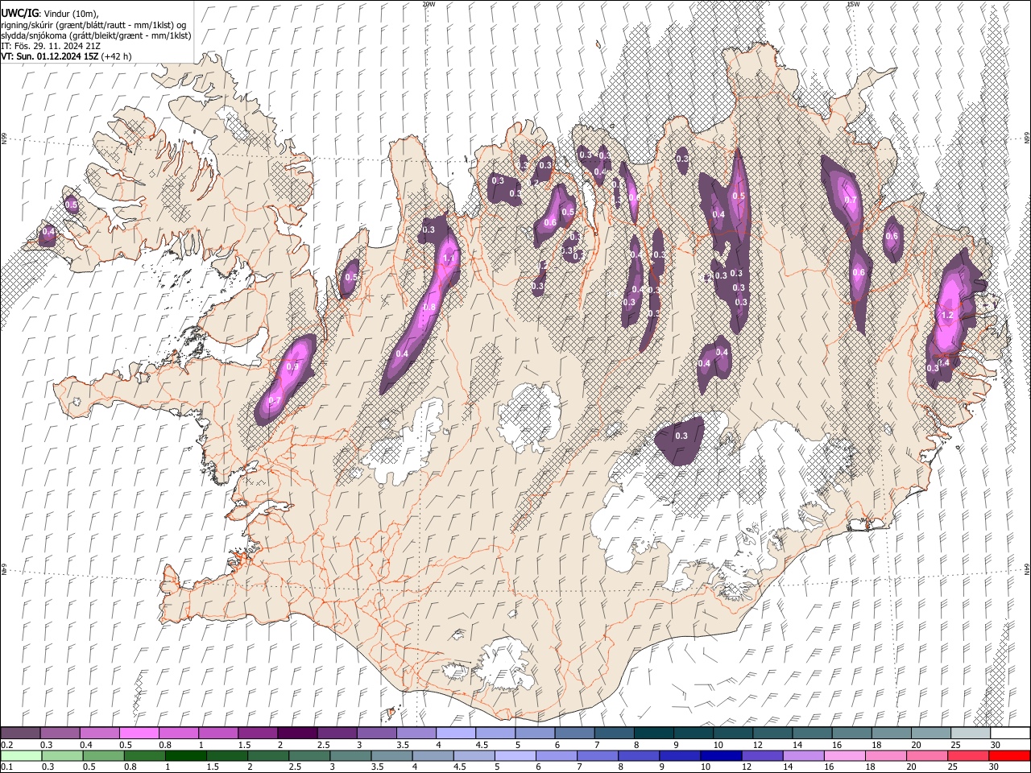Screen dimensions: 1031x773
Task: Click the '0.3' value on the isolated southern cell
Action: [x=681, y=436]
